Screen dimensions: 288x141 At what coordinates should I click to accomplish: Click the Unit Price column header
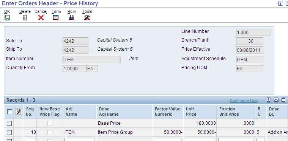point(200,112)
